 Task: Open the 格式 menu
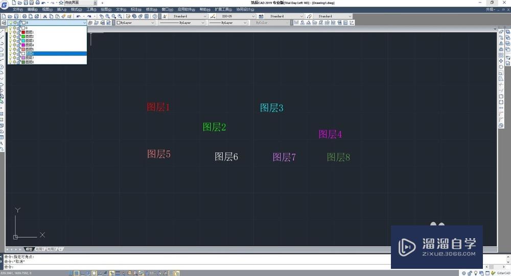pos(76,9)
